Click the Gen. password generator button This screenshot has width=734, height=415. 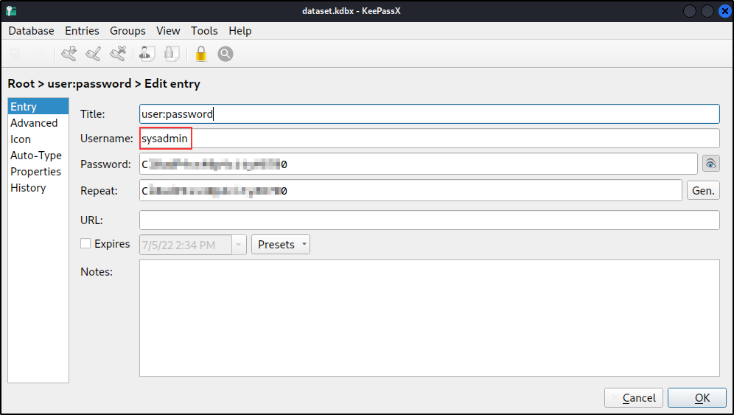[x=702, y=191]
